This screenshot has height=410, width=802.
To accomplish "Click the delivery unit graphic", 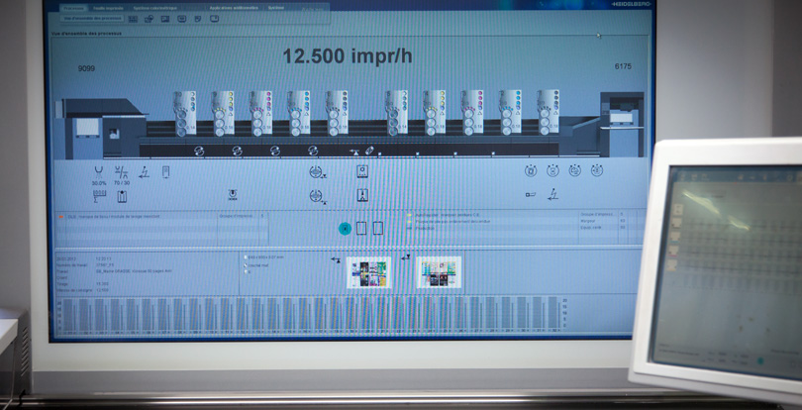I will coord(622,125).
